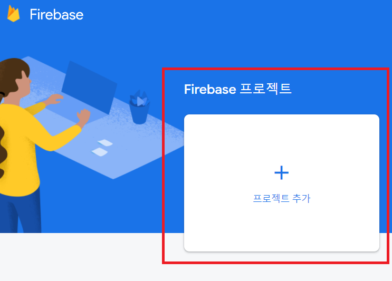Click the two paper notes on the desk
Screen dimensions: 392x281
pos(102,148)
